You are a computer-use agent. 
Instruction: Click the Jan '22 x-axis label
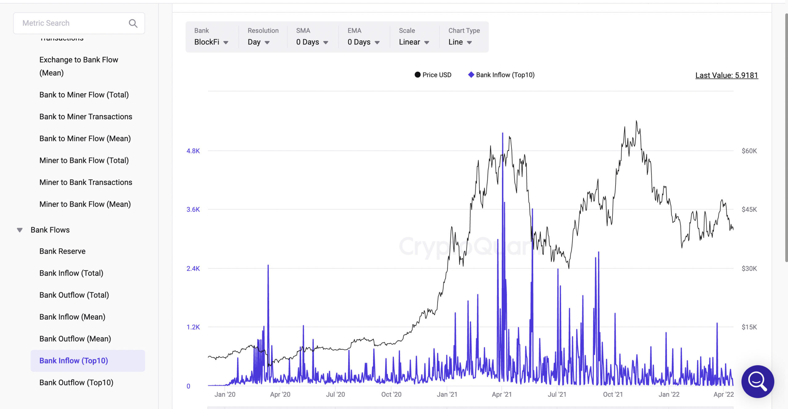(669, 394)
